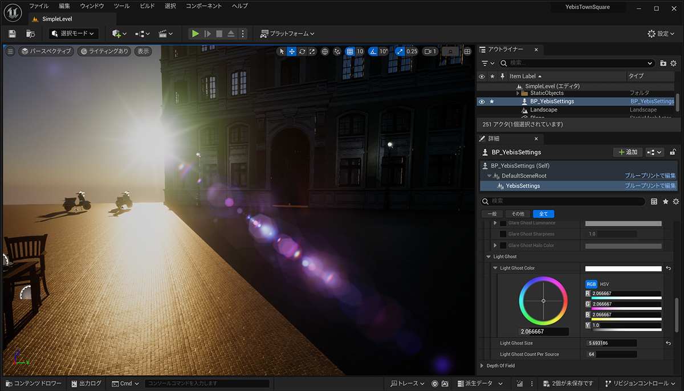Click the Light Ghost Color white swatch
The image size is (684, 391).
pos(624,268)
